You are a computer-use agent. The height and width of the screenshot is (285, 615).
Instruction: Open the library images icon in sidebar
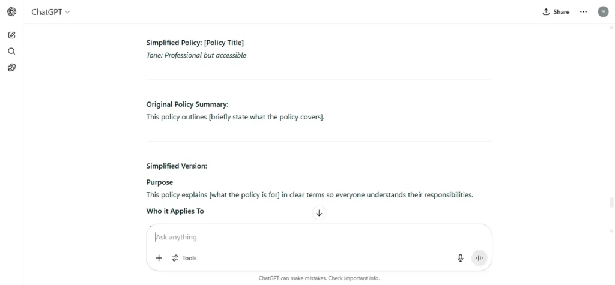(x=12, y=68)
